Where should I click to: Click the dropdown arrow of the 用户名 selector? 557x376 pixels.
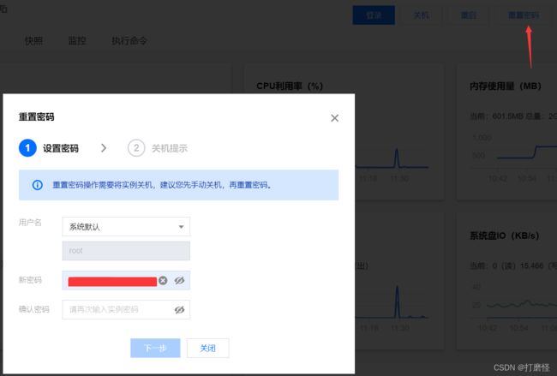click(181, 226)
